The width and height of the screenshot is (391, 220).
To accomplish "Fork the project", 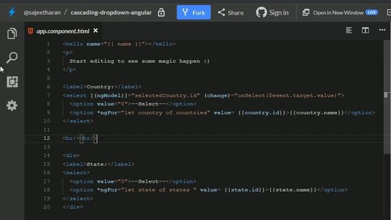I will click(x=194, y=12).
